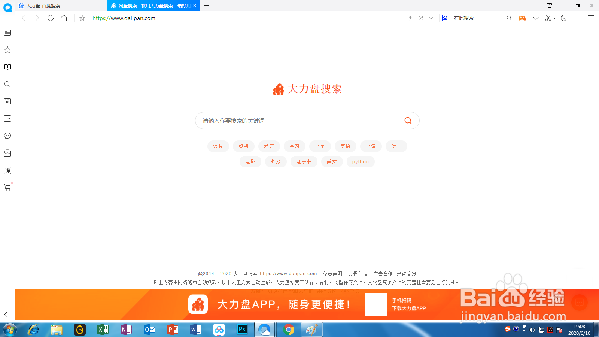
Task: Click the skin/theme shirt icon
Action: point(549,6)
